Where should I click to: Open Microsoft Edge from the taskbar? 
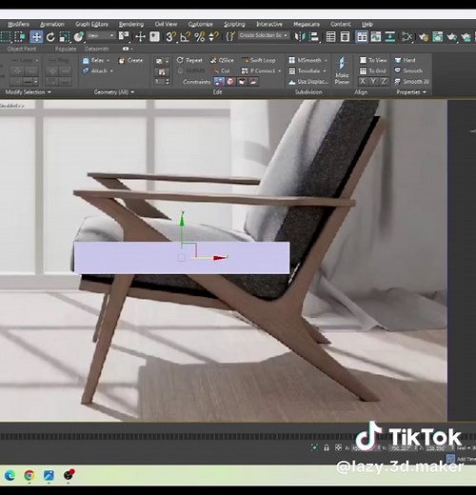tap(10, 475)
